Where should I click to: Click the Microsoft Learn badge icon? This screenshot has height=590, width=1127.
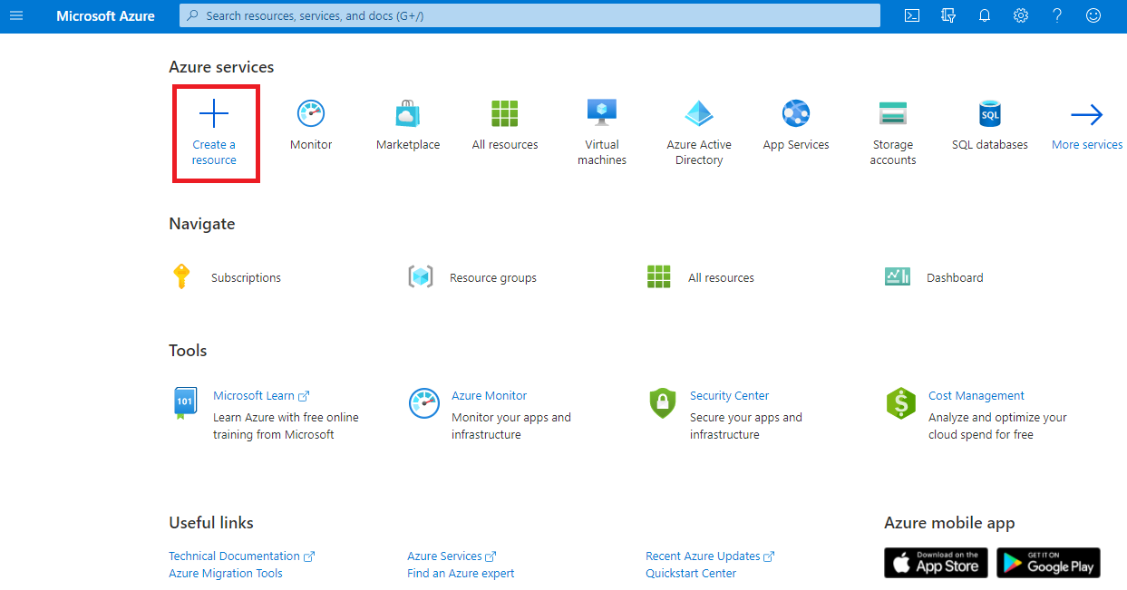coord(185,402)
